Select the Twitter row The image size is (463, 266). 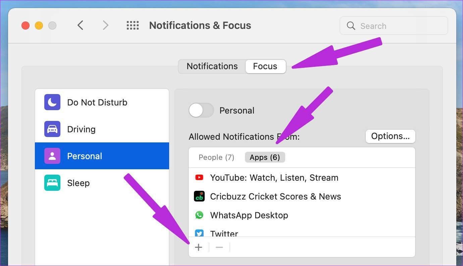pyautogui.click(x=302, y=231)
